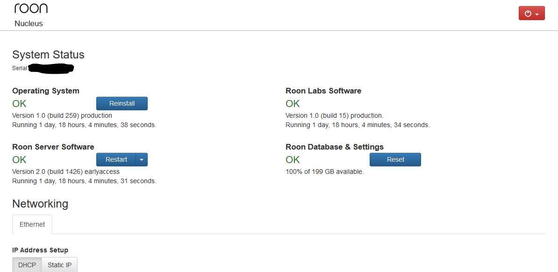Click the Roon Labs uptime ending '34 seconds'
The height and width of the screenshot is (272, 558).
click(x=358, y=125)
